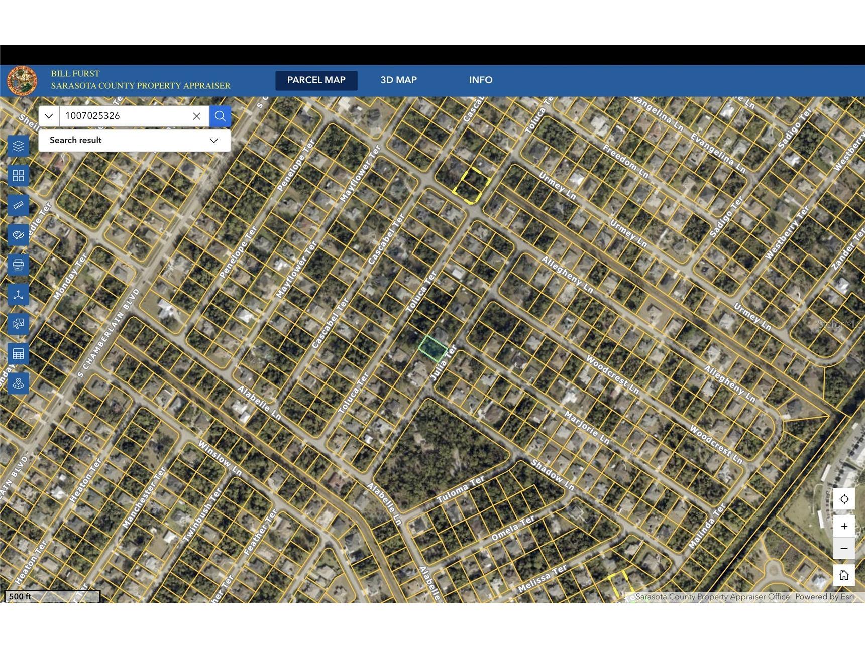
Task: Open the location pin tool icon
Action: [18, 383]
